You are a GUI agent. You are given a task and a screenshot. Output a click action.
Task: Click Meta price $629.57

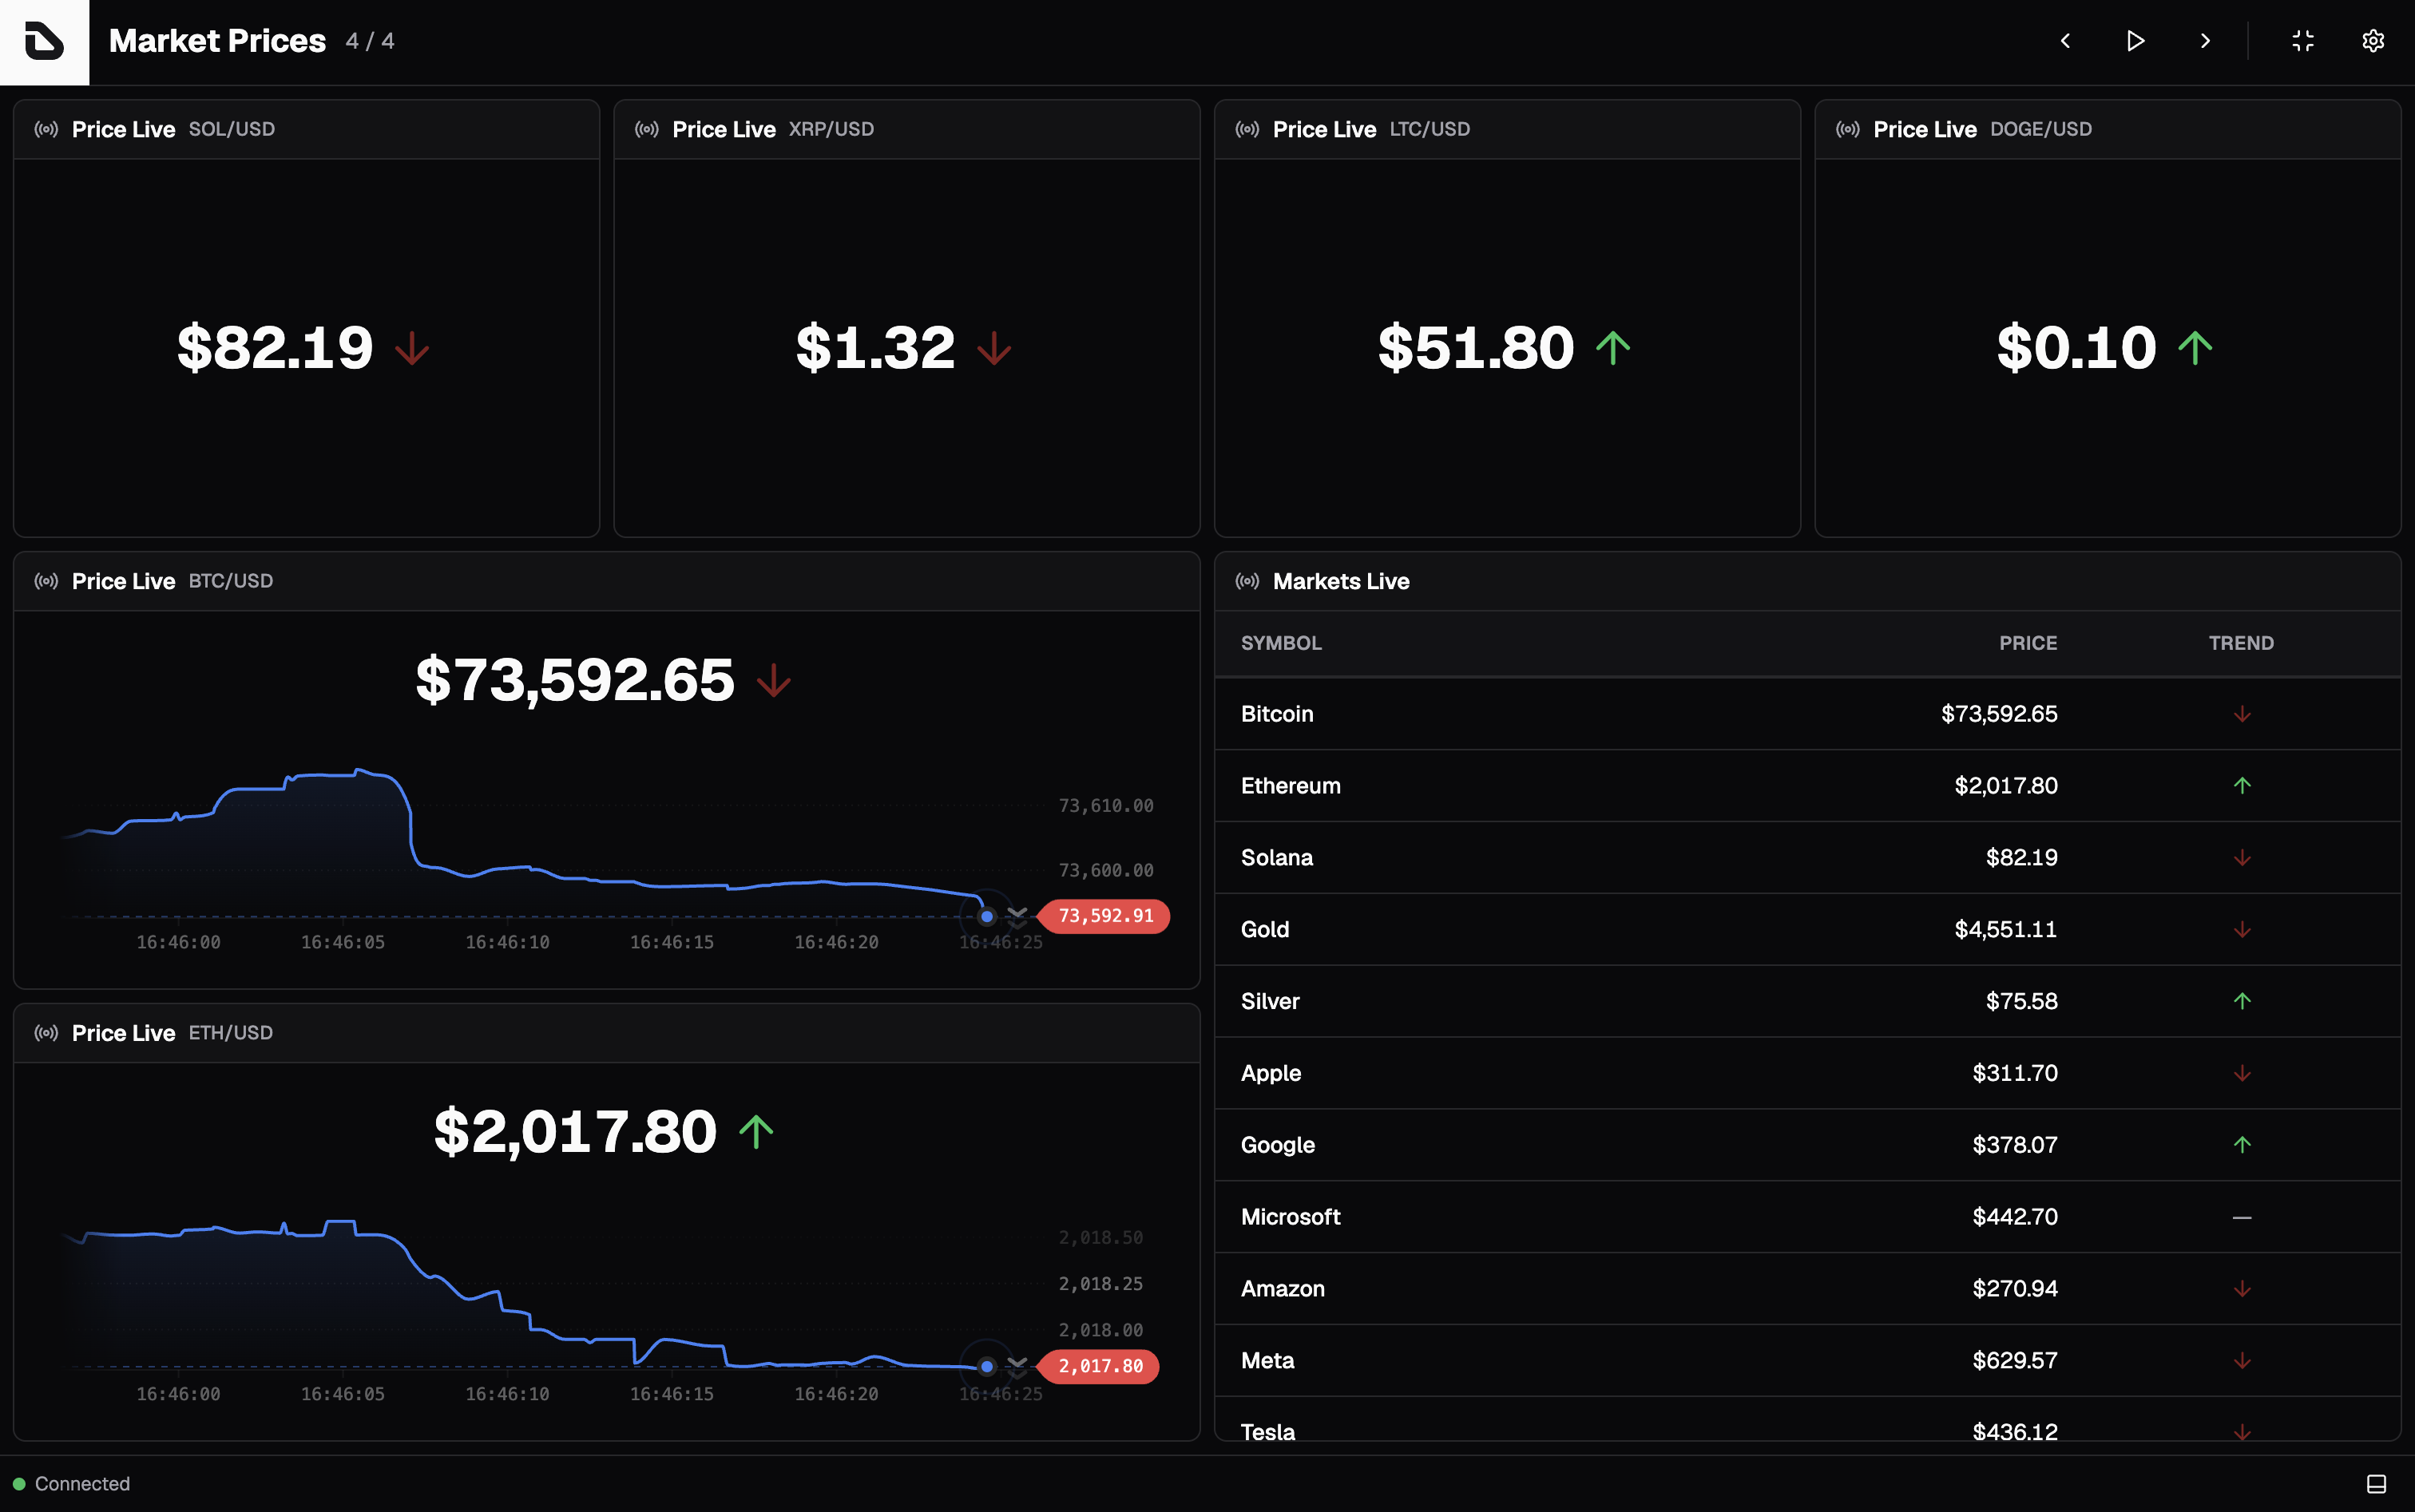click(x=2015, y=1361)
